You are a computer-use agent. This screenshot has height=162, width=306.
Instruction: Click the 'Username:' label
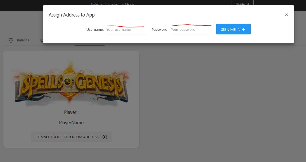95,29
